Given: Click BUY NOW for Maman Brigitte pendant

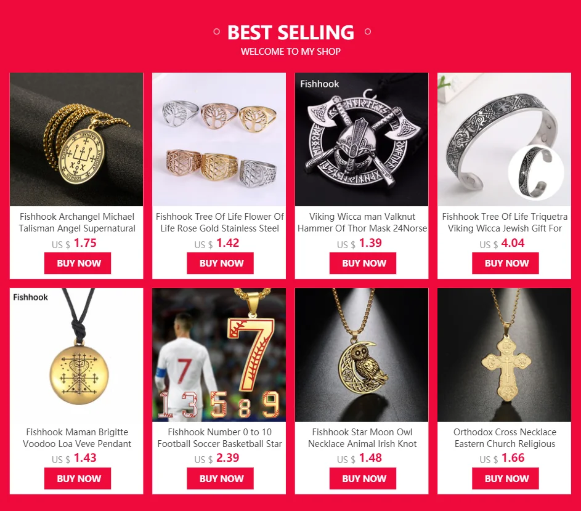Looking at the screenshot, I should click(78, 478).
